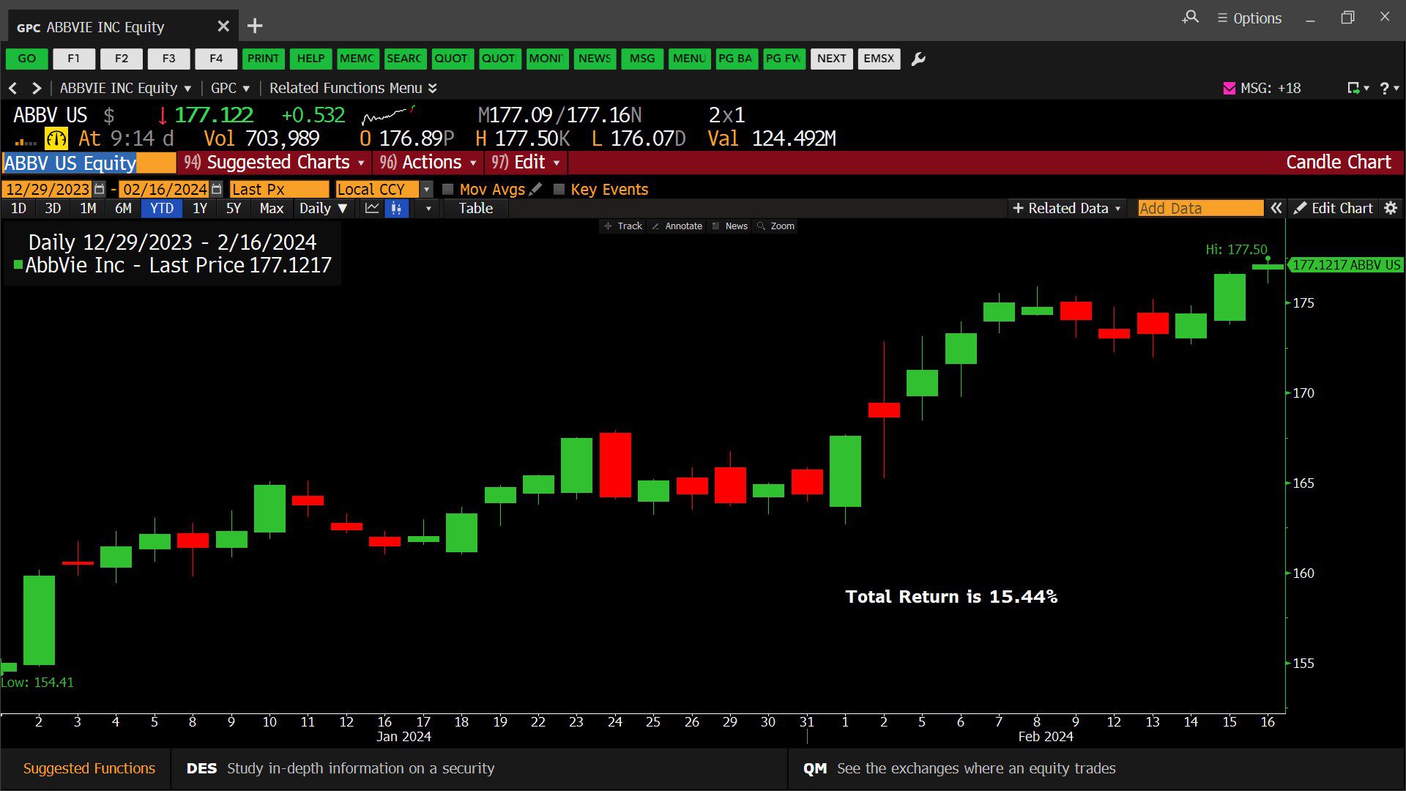1406x791 pixels.
Task: Open the Actions dropdown
Action: pos(428,163)
